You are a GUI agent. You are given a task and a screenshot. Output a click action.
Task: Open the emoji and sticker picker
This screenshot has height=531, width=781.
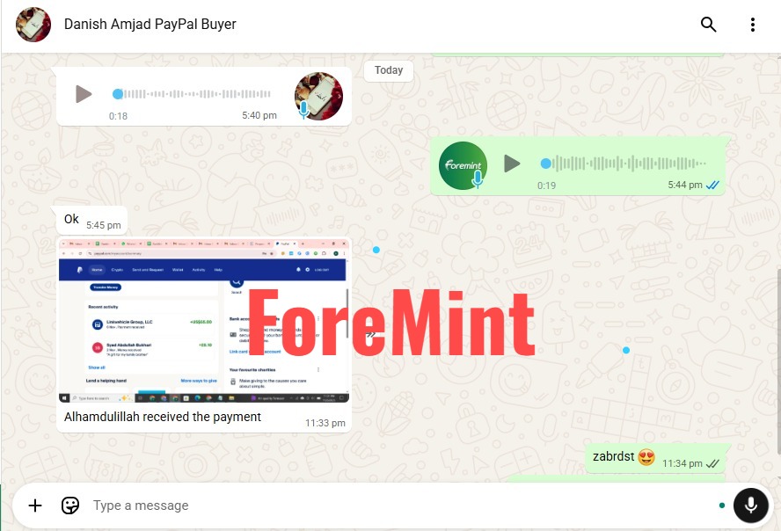tap(70, 506)
